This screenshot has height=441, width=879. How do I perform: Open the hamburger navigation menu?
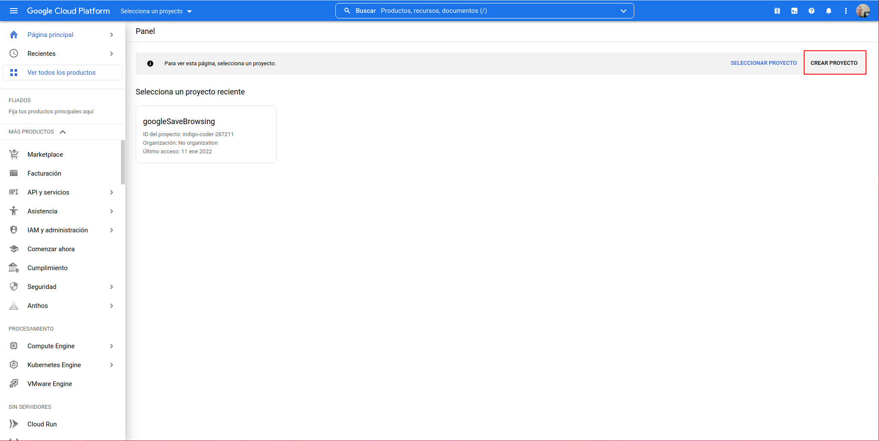pos(14,11)
